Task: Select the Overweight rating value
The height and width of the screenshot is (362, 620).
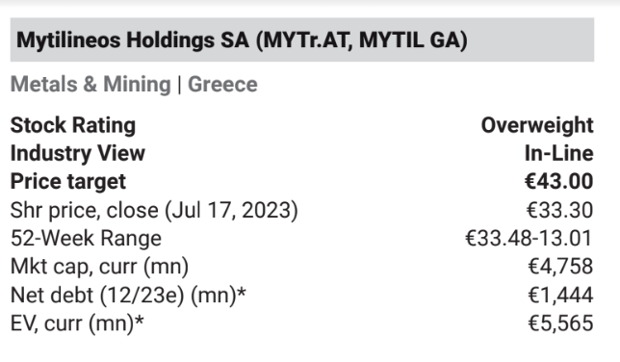Action: point(537,126)
